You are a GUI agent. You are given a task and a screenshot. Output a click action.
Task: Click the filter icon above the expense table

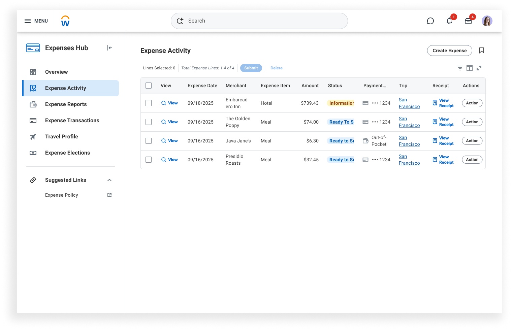coord(460,68)
